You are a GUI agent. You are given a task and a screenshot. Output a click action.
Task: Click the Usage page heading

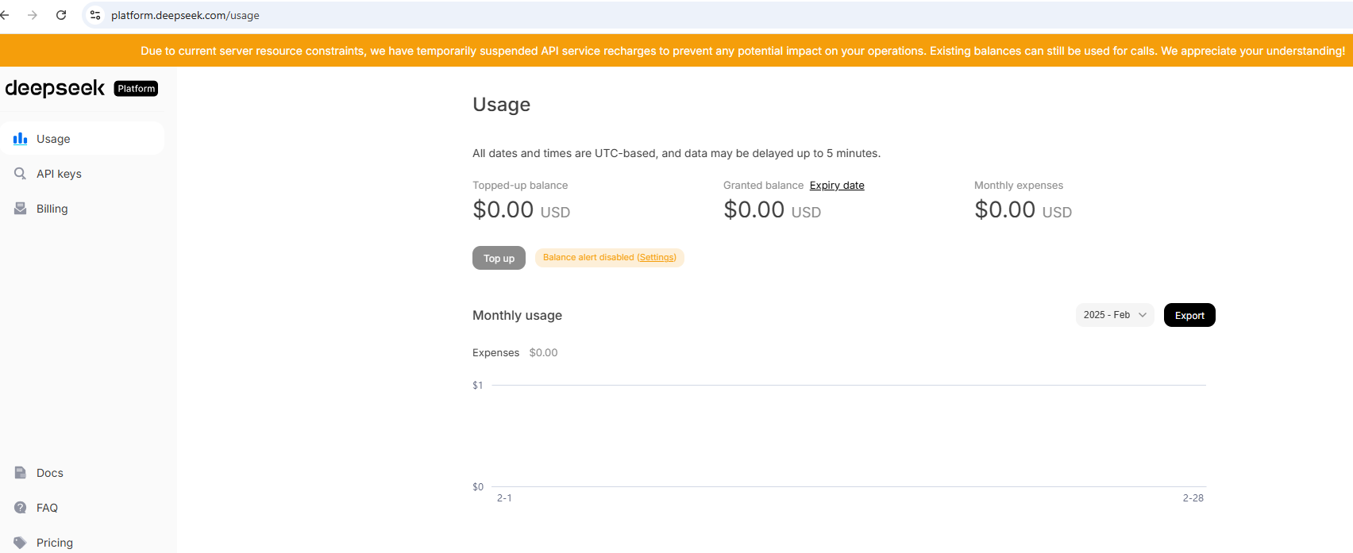(x=501, y=105)
